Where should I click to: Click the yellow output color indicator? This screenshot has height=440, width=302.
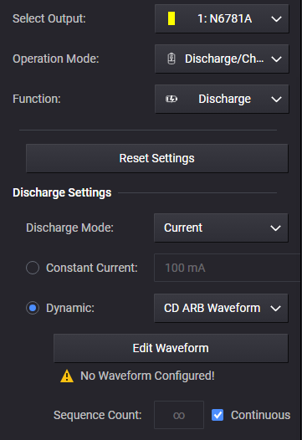(x=171, y=18)
